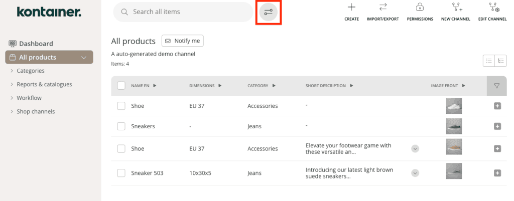Screen dimensions: 514x201
Task: Switch to list view icon
Action: click(488, 61)
